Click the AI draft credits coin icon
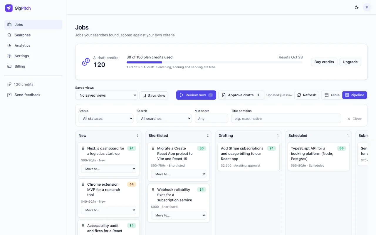 click(86, 62)
